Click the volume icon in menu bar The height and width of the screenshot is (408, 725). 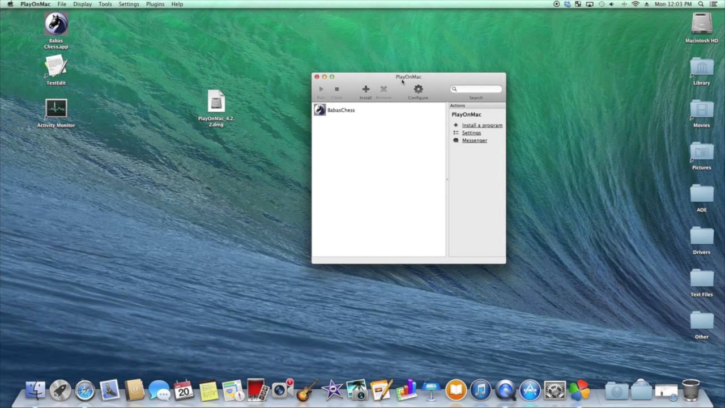(612, 4)
